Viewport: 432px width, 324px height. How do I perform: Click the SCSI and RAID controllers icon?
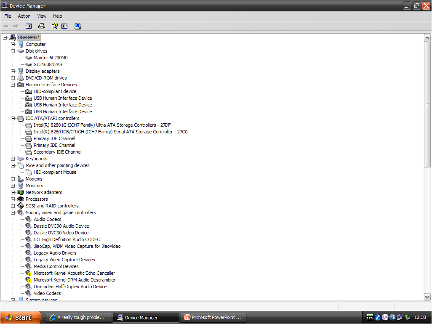(21, 206)
